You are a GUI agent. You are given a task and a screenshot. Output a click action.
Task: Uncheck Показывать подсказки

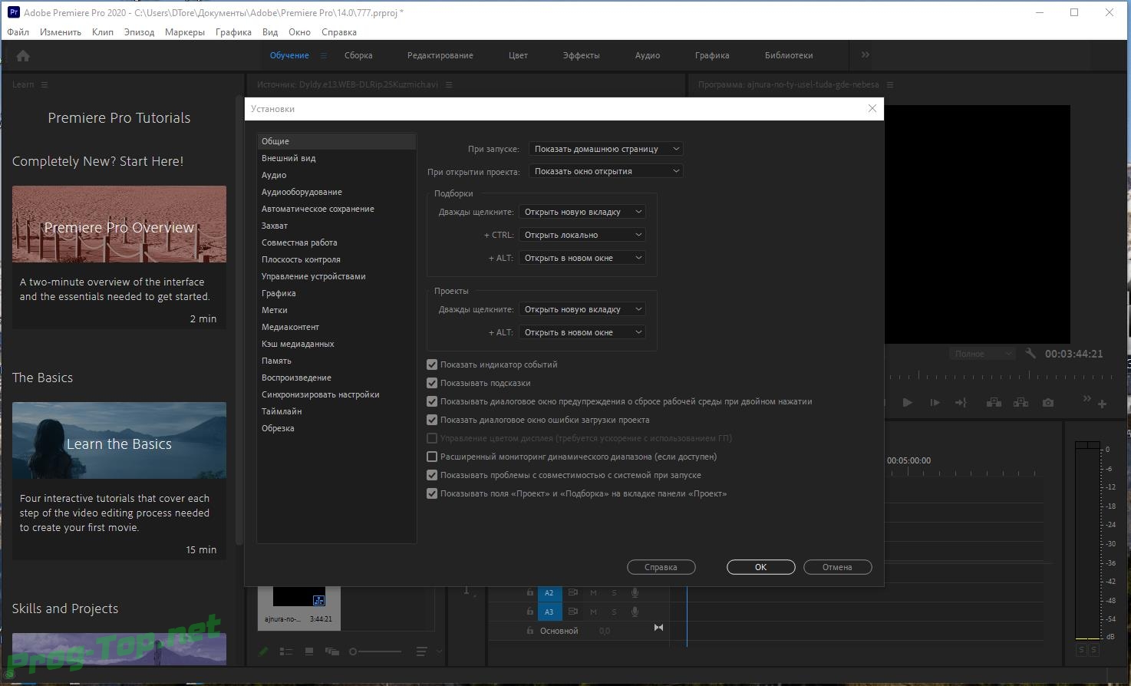click(432, 383)
